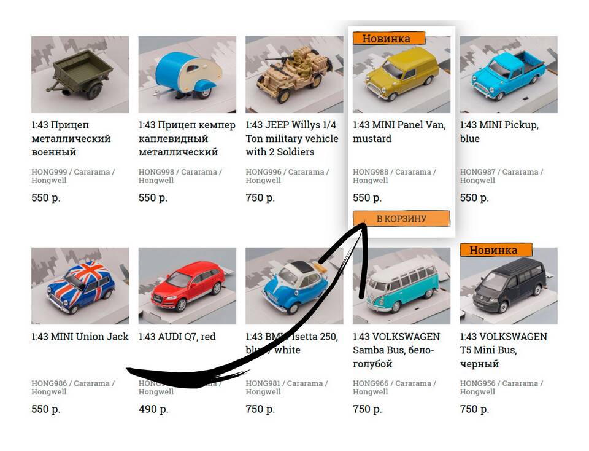Click the Новинка badge on MINI Panel Van
The width and height of the screenshot is (589, 451).
click(389, 38)
